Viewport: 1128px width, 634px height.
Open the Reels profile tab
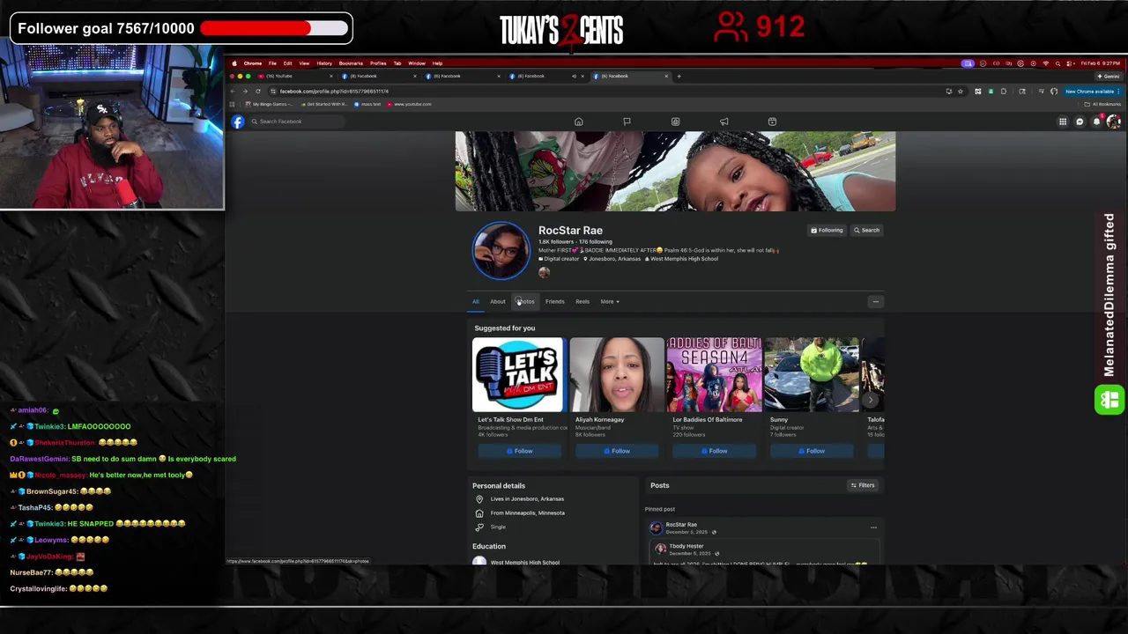pyautogui.click(x=583, y=302)
